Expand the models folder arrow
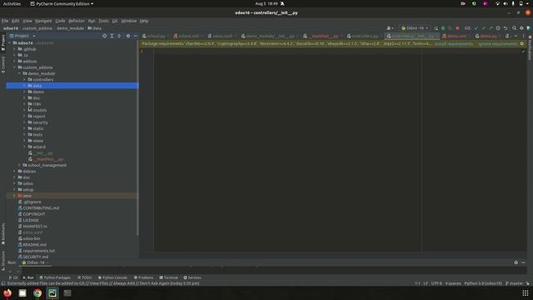This screenshot has height=300, width=533. [24, 110]
